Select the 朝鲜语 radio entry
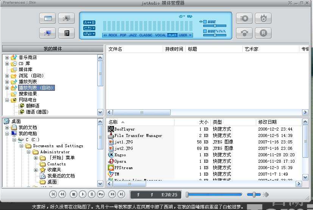Viewport: 313px width, 210px height. pos(33,106)
